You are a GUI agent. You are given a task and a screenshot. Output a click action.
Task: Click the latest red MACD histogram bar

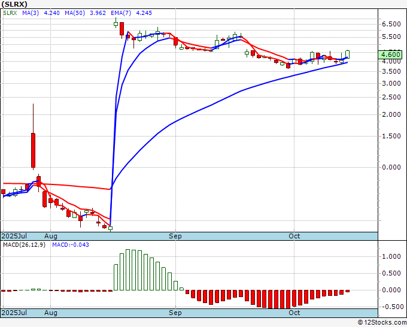pyautogui.click(x=348, y=291)
